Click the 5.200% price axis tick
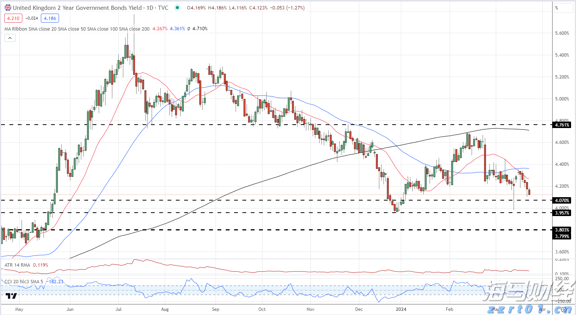576x315 pixels. pyautogui.click(x=562, y=77)
